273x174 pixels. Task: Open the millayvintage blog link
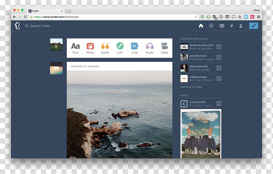198,77
